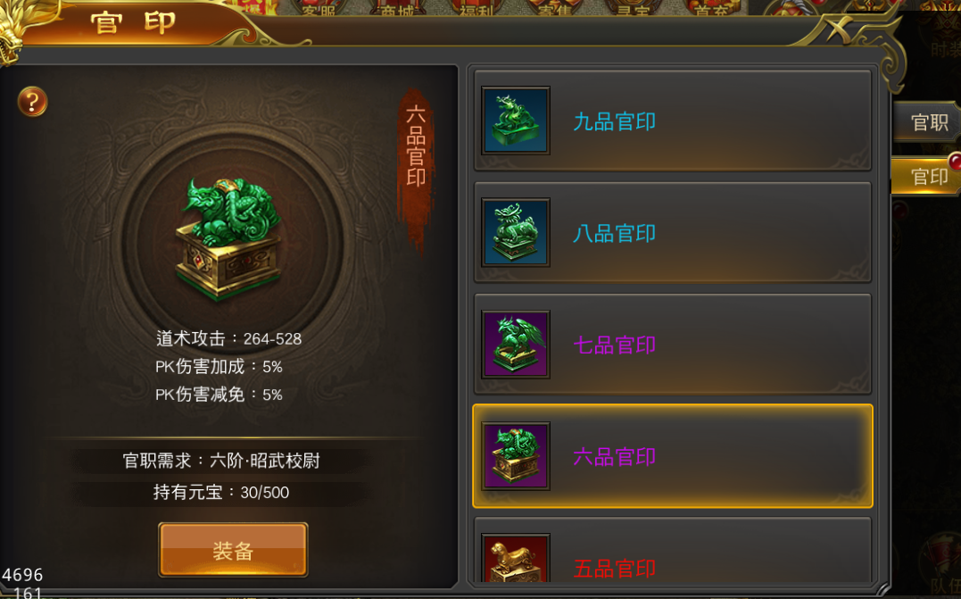Select the 九品官印 jade seal icon

click(516, 121)
